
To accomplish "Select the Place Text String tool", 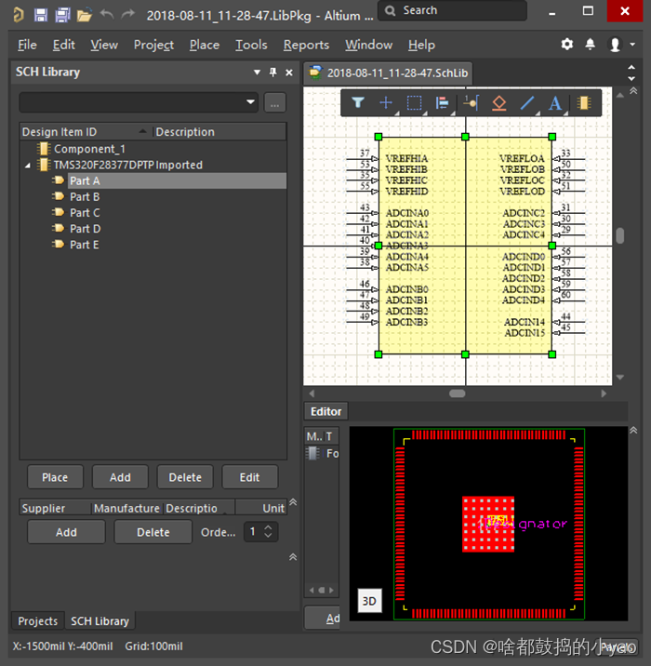I will click(x=555, y=103).
